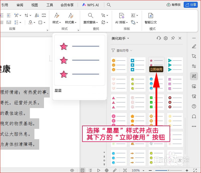Screen dimensions: 201x173
Task: Open the 样式 styles dropdown
Action: coord(56,22)
